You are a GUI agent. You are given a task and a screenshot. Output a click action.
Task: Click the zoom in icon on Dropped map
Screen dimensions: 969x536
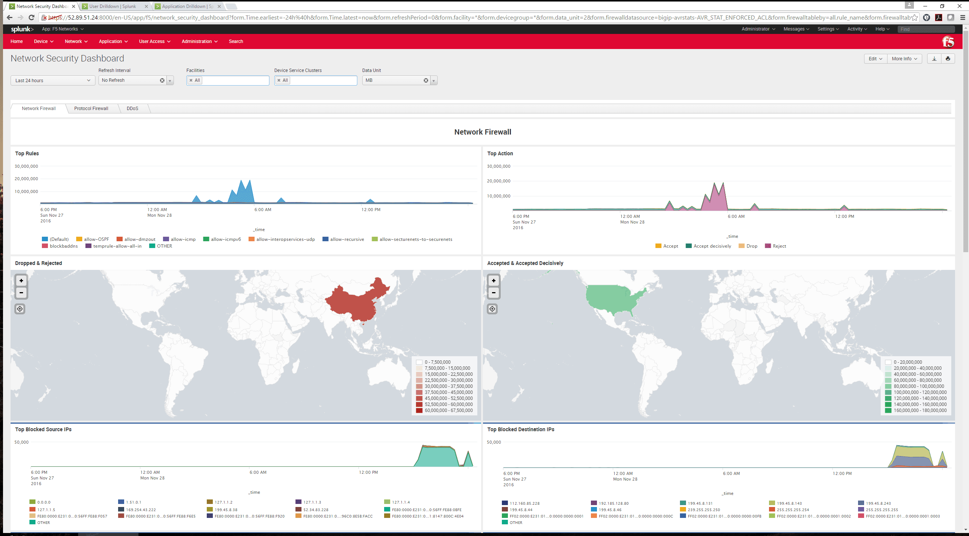[x=20, y=280]
